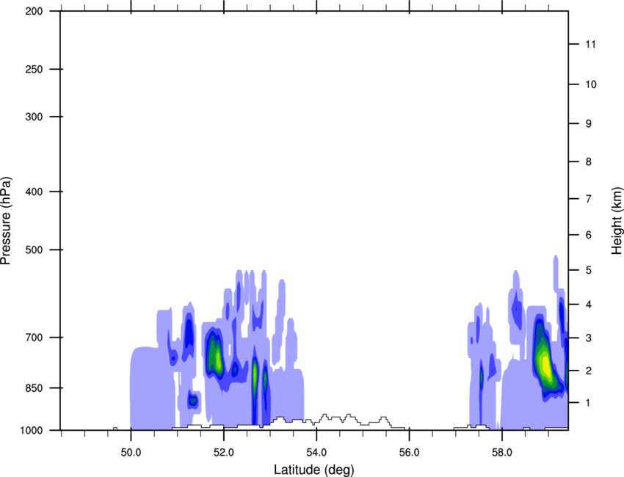Click the 'Latitude (deg)' axis title

click(x=313, y=470)
